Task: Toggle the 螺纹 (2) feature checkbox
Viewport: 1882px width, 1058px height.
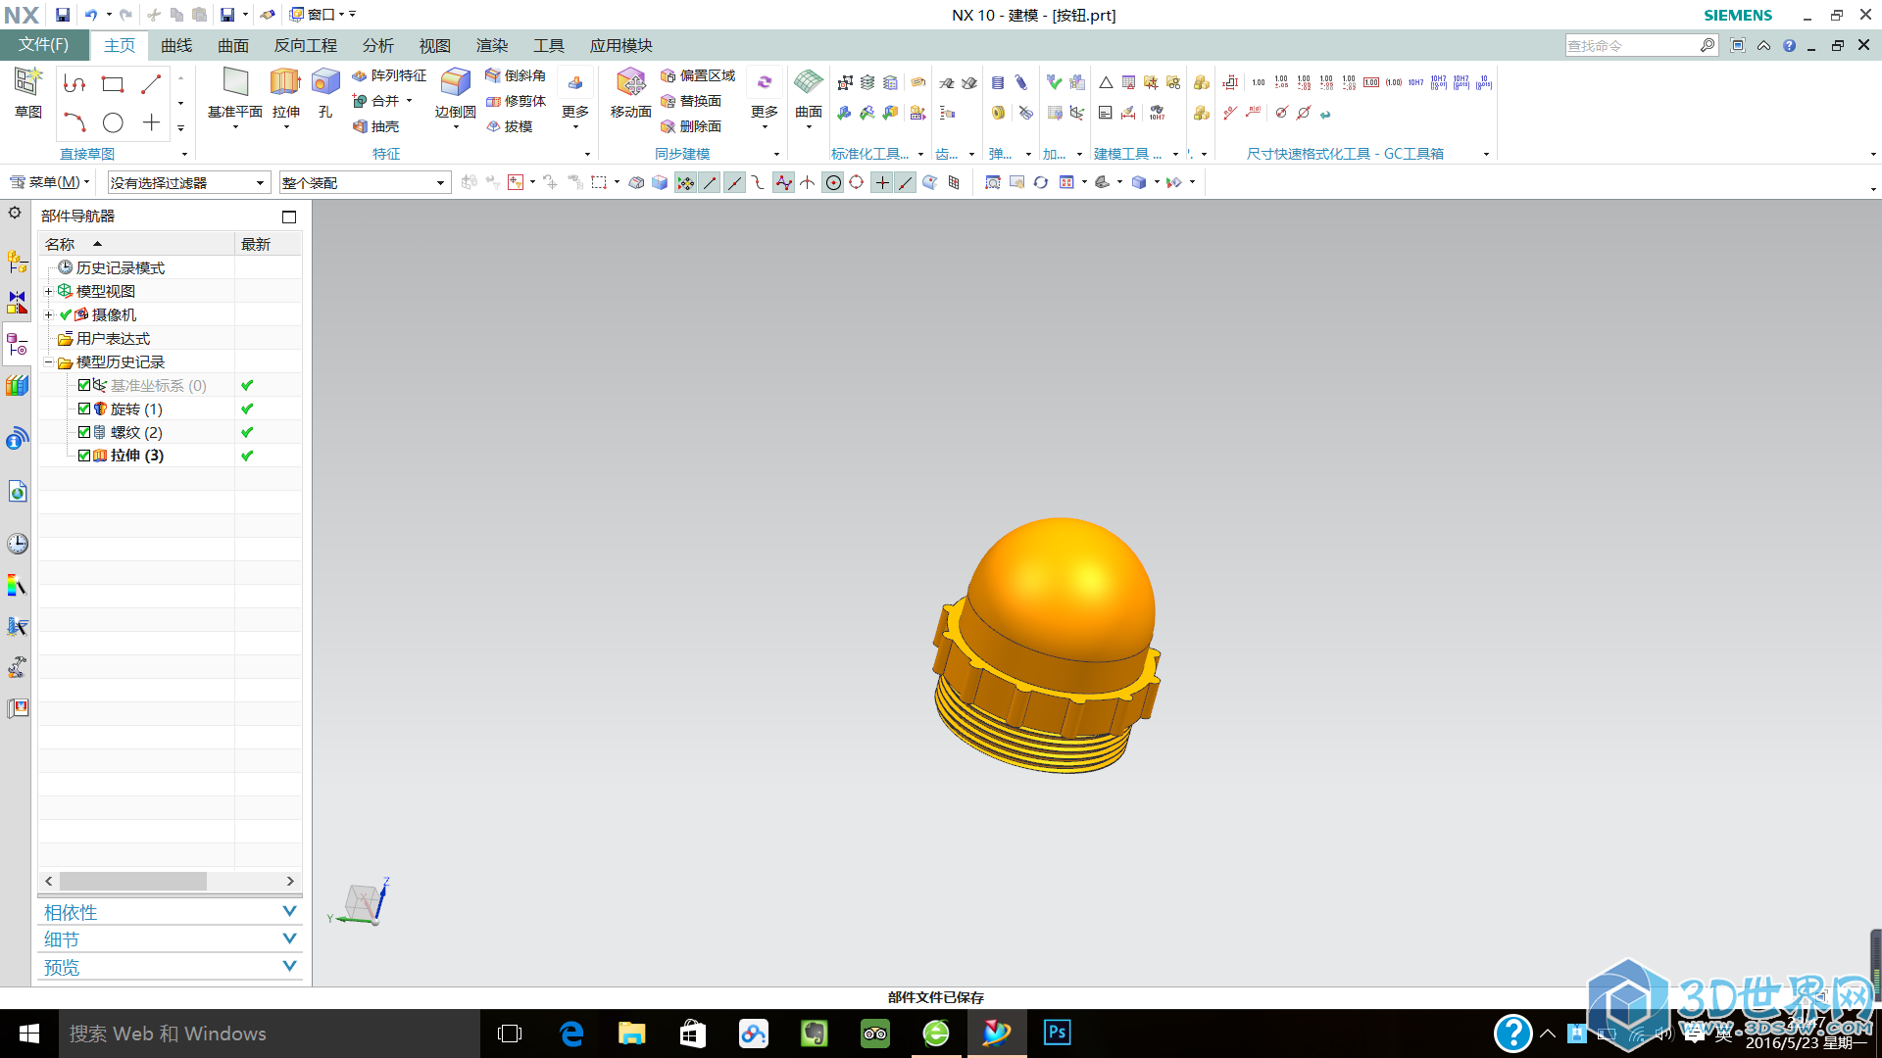Action: (x=84, y=432)
